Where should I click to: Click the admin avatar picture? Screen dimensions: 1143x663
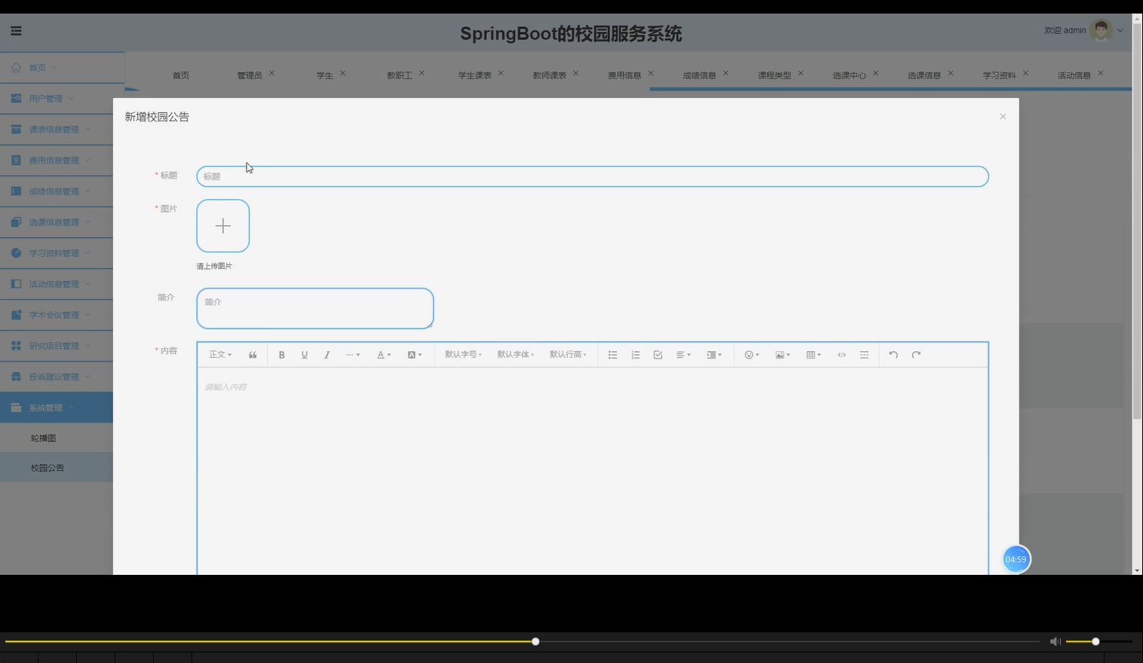[x=1101, y=30]
